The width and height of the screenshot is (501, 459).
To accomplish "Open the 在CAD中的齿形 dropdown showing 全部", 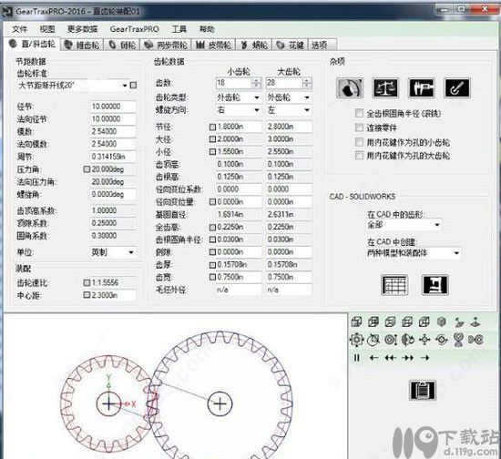I will 404,225.
